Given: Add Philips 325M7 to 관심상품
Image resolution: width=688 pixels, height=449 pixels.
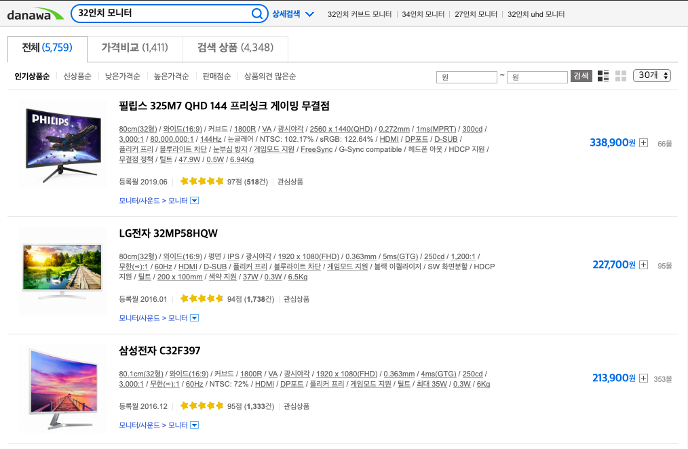Looking at the screenshot, I should [290, 182].
